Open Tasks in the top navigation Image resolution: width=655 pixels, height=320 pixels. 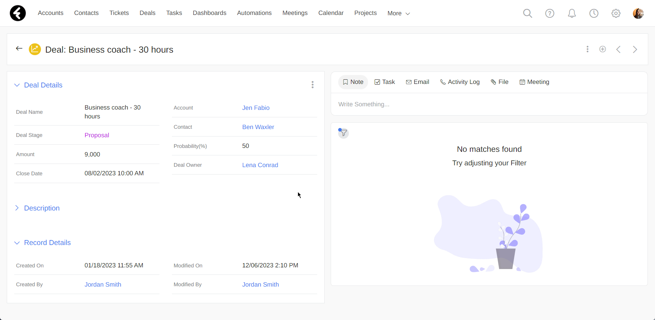click(174, 13)
